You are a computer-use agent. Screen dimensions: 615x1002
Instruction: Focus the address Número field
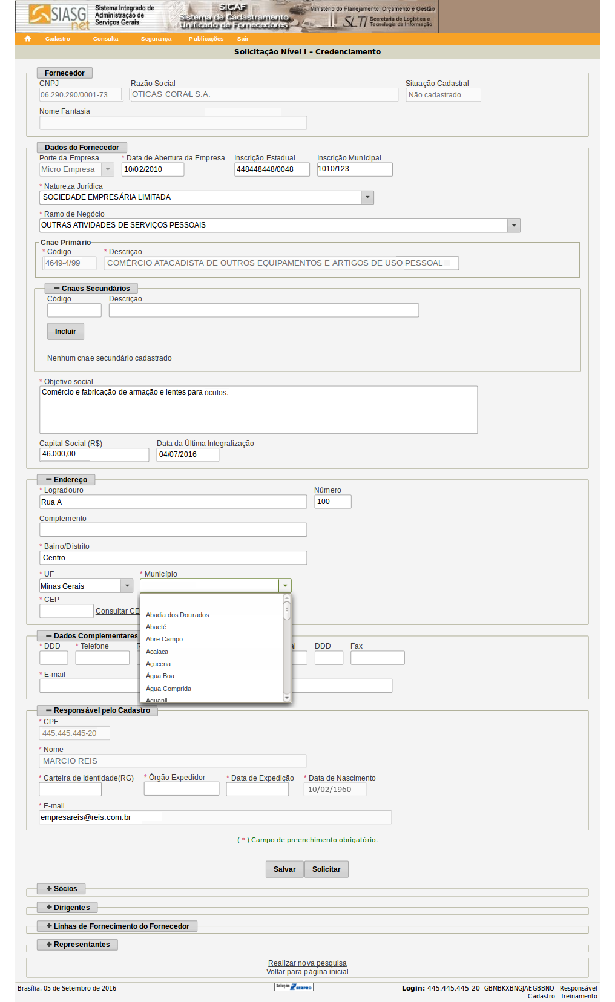(x=333, y=502)
